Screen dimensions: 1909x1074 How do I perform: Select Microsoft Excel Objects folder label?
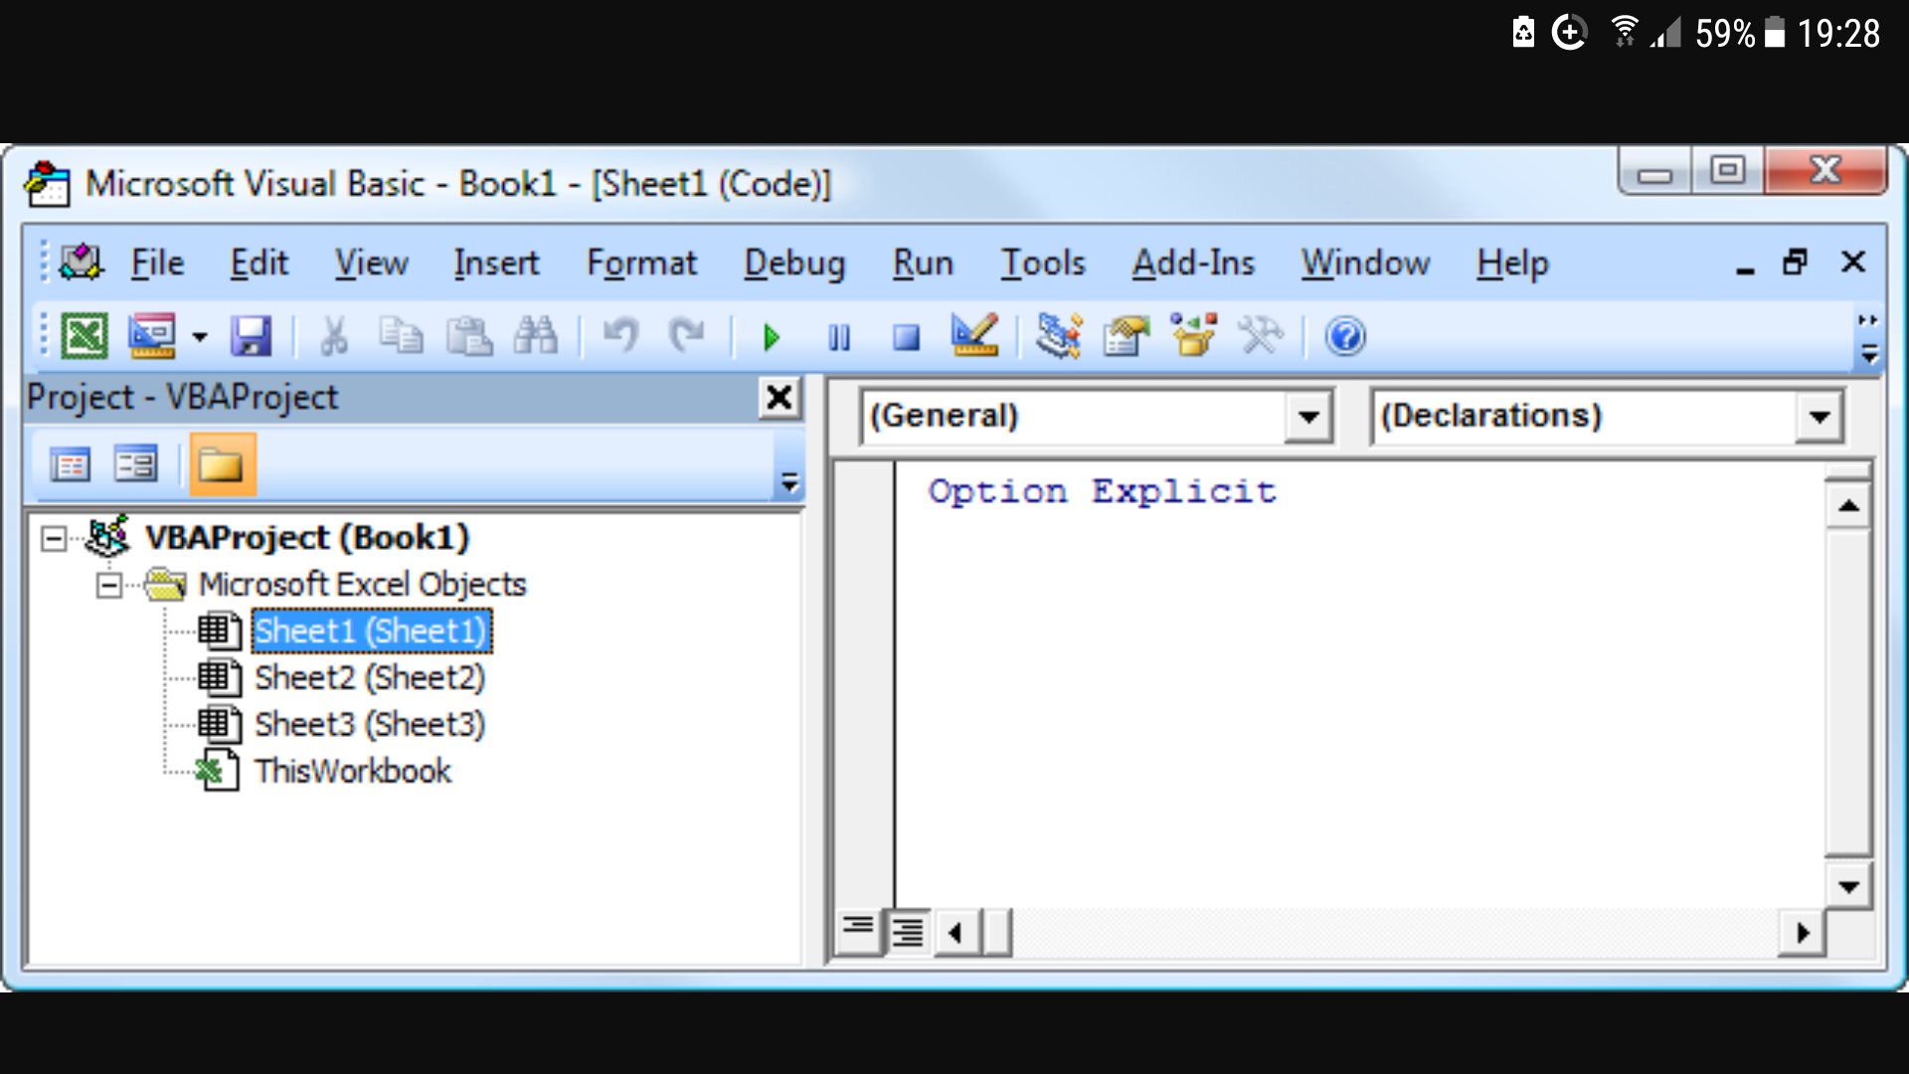(362, 585)
